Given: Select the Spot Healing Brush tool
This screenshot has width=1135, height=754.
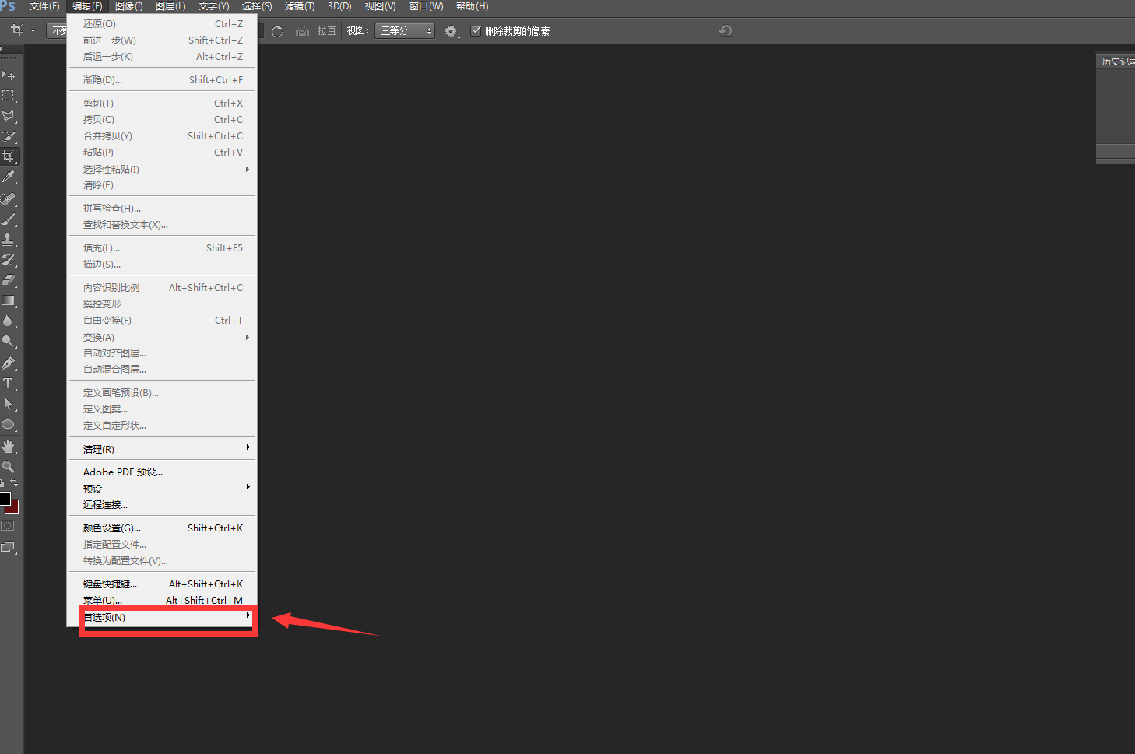Looking at the screenshot, I should [9, 199].
